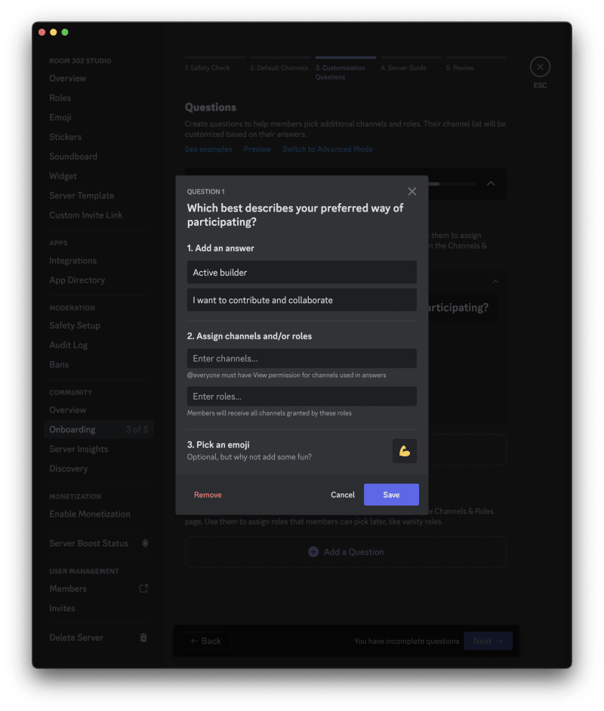
Task: Click the trash icon beside Delete Server
Action: [143, 637]
